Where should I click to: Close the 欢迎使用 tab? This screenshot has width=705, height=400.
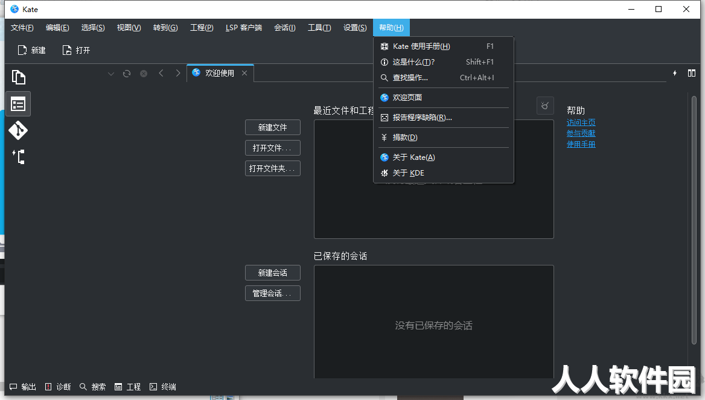pyautogui.click(x=244, y=73)
